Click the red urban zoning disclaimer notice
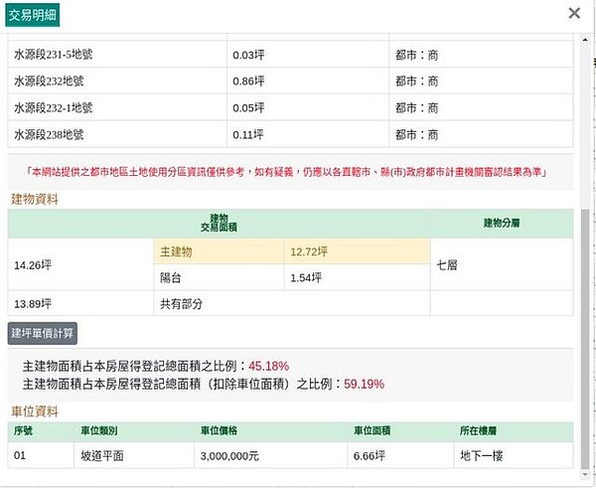Screen dimensions: 596x488 click(286, 172)
